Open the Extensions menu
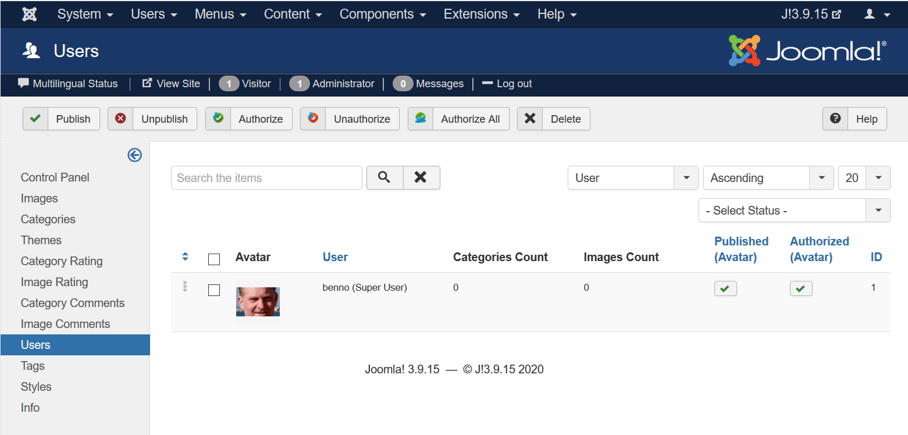908x435 pixels. (x=481, y=14)
